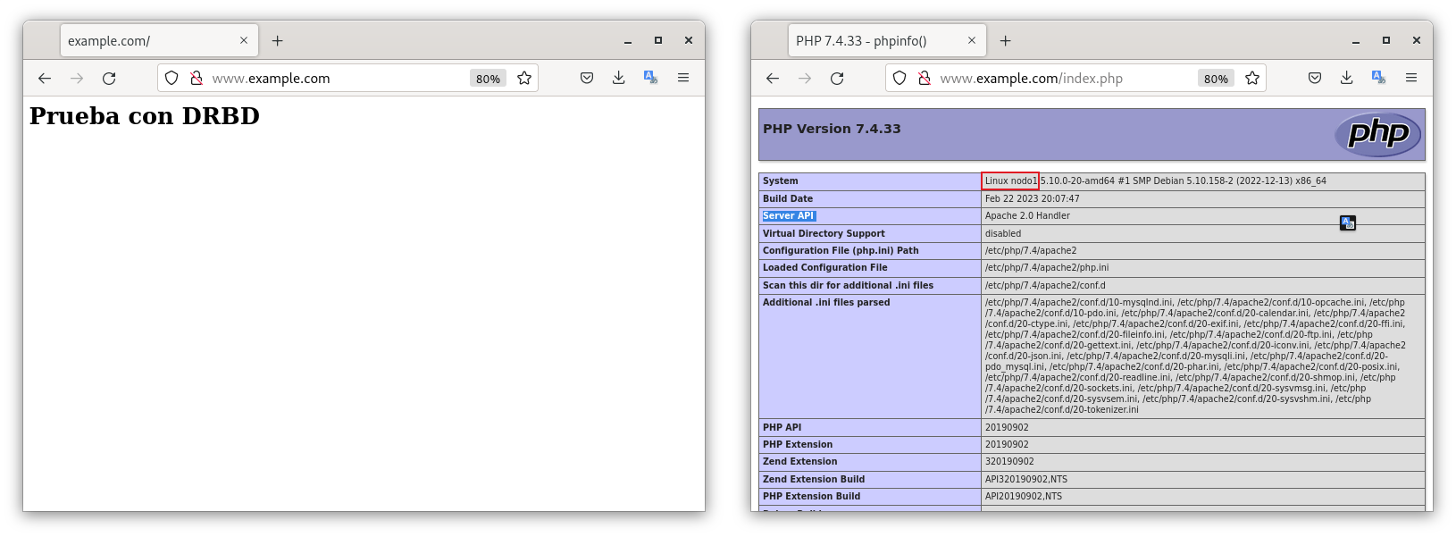The image size is (1456, 537).
Task: Close the example.com/ tab
Action: click(x=244, y=41)
